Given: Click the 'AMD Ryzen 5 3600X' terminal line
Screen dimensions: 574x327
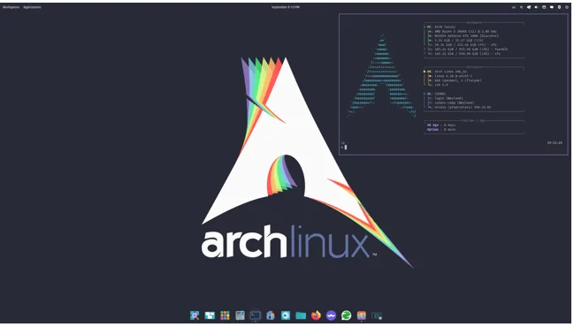Looking at the screenshot, I should (463, 32).
